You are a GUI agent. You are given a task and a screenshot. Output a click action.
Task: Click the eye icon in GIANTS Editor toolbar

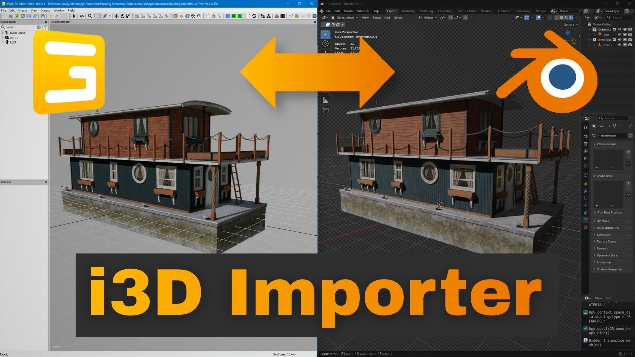pyautogui.click(x=82, y=16)
